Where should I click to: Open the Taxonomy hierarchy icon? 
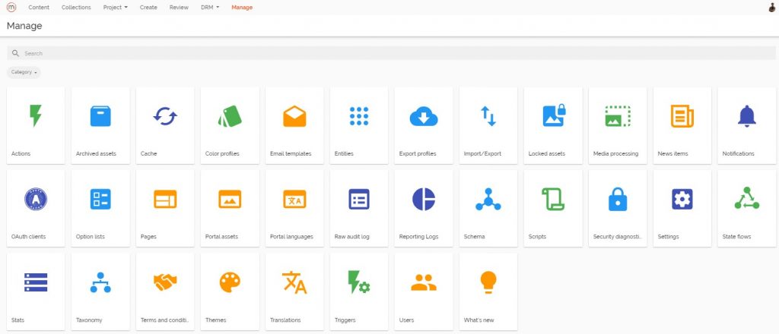pos(100,282)
